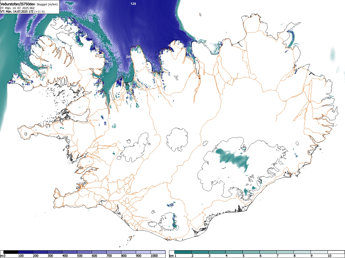Screen dimensions: 345x258
Task: Click the '5' tick label on the km legend
Action: [x=243, y=256]
